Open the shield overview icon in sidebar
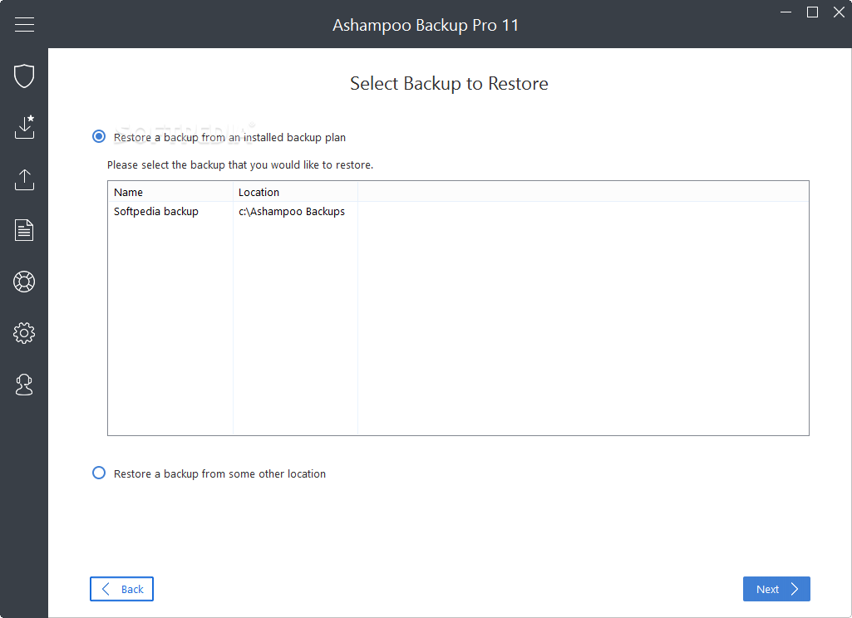Screen dimensions: 852x618 (24, 76)
